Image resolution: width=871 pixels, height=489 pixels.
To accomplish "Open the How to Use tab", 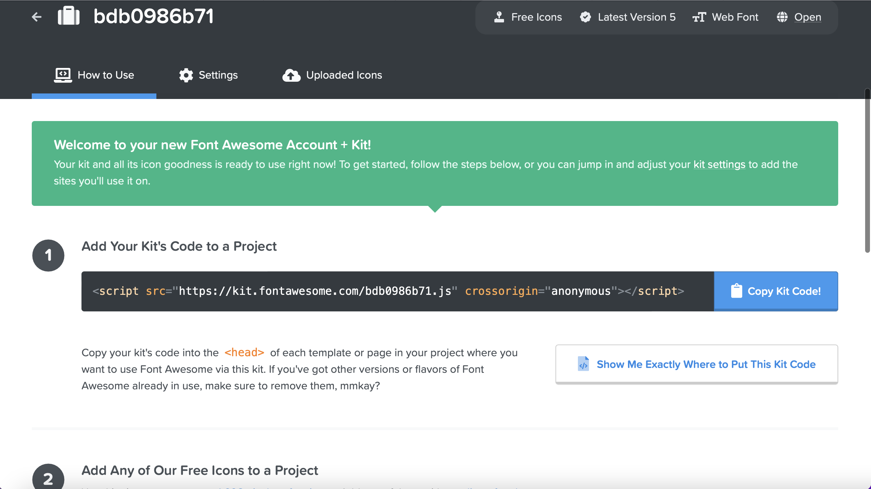I will [94, 75].
